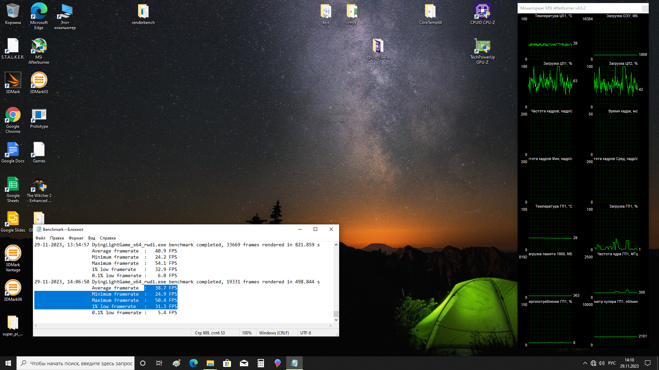Switch the РУС input language indicator
Viewport: 659px width, 370px height.
point(612,363)
